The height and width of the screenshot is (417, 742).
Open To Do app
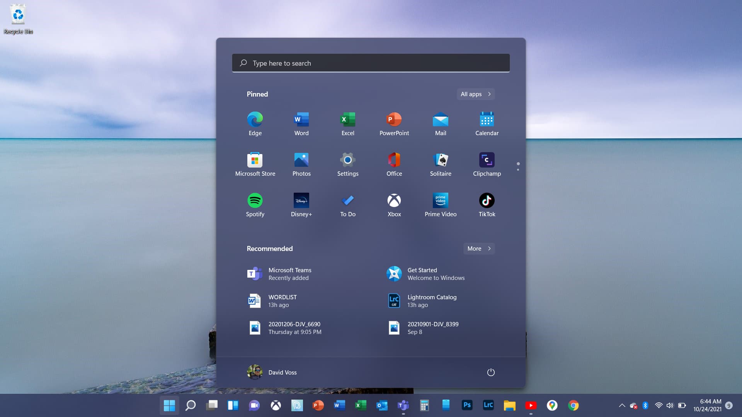(x=348, y=205)
